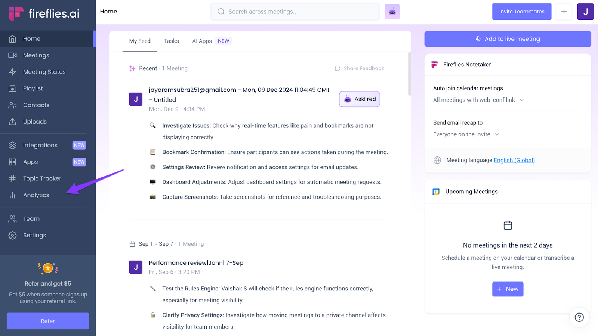Screen dimensions: 598x336
Task: Open the Fred bot icon beside search
Action: click(x=392, y=12)
